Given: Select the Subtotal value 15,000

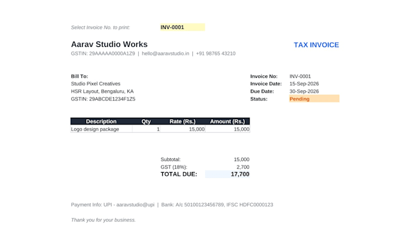Looking at the screenshot, I should 241,159.
